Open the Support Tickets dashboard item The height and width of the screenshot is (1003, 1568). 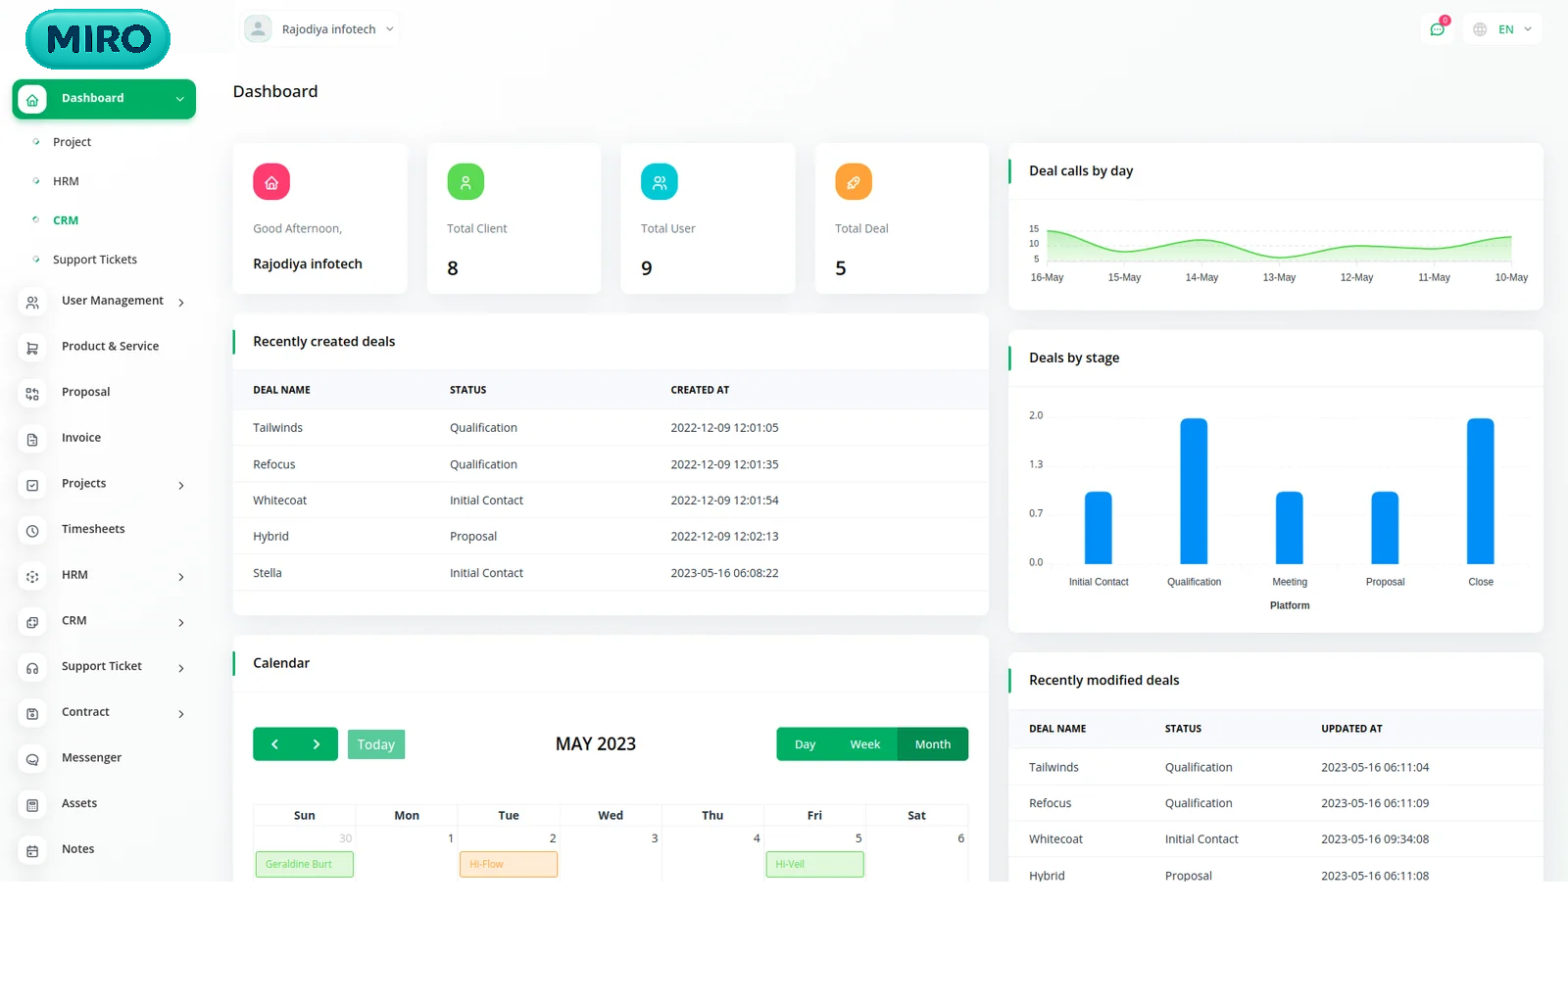coord(95,260)
